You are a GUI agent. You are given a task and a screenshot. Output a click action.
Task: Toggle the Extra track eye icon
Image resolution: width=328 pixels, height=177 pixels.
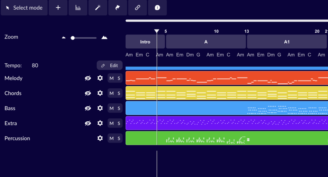[88, 123]
